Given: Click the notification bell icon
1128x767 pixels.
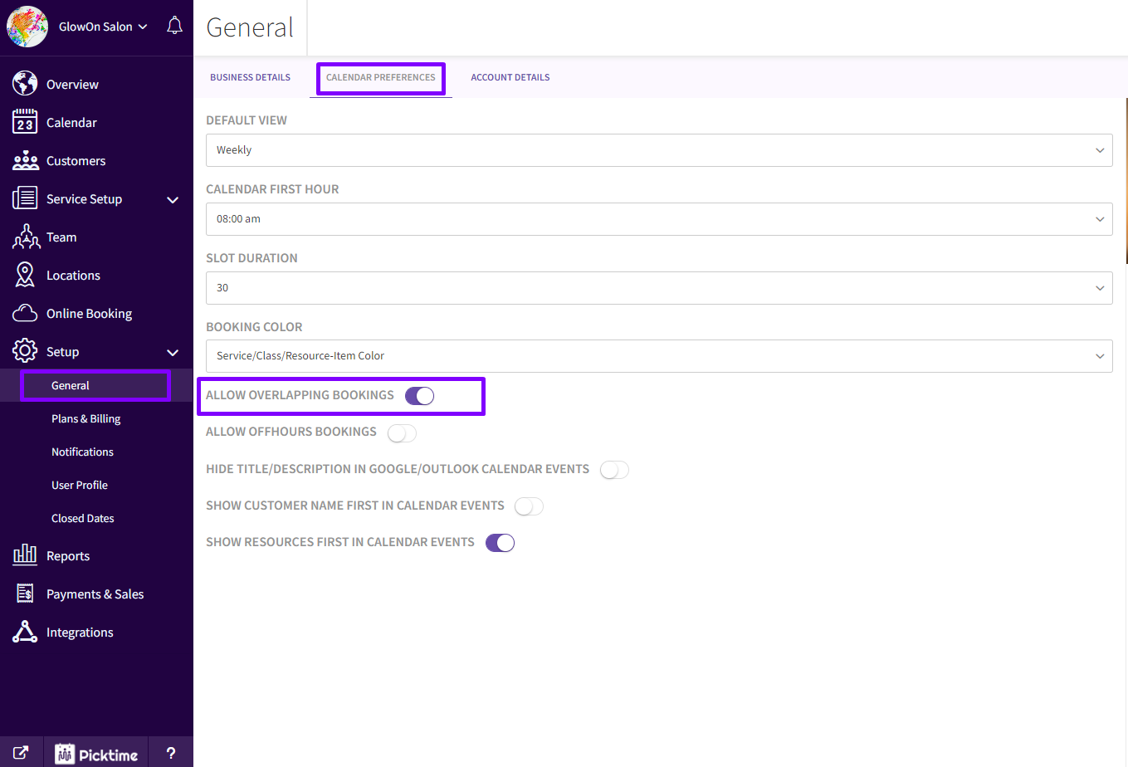Looking at the screenshot, I should (174, 25).
